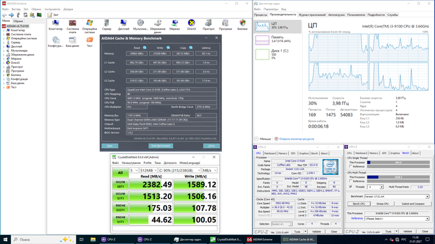Click the green All button in CrystalDiskMark
435x244 pixels.
(120, 173)
